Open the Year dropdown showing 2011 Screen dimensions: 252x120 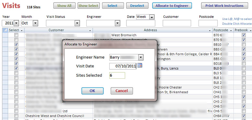coord(16,23)
